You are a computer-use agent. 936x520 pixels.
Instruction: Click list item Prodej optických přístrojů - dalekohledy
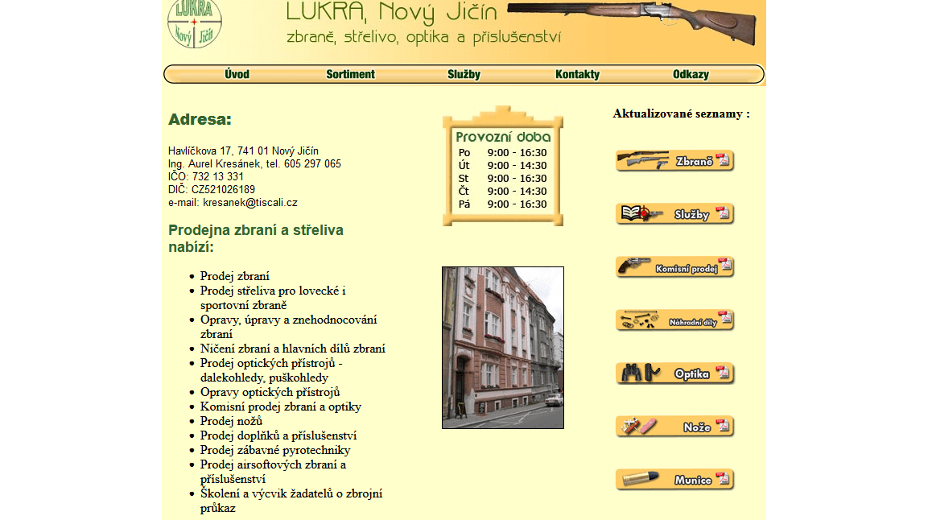271,370
